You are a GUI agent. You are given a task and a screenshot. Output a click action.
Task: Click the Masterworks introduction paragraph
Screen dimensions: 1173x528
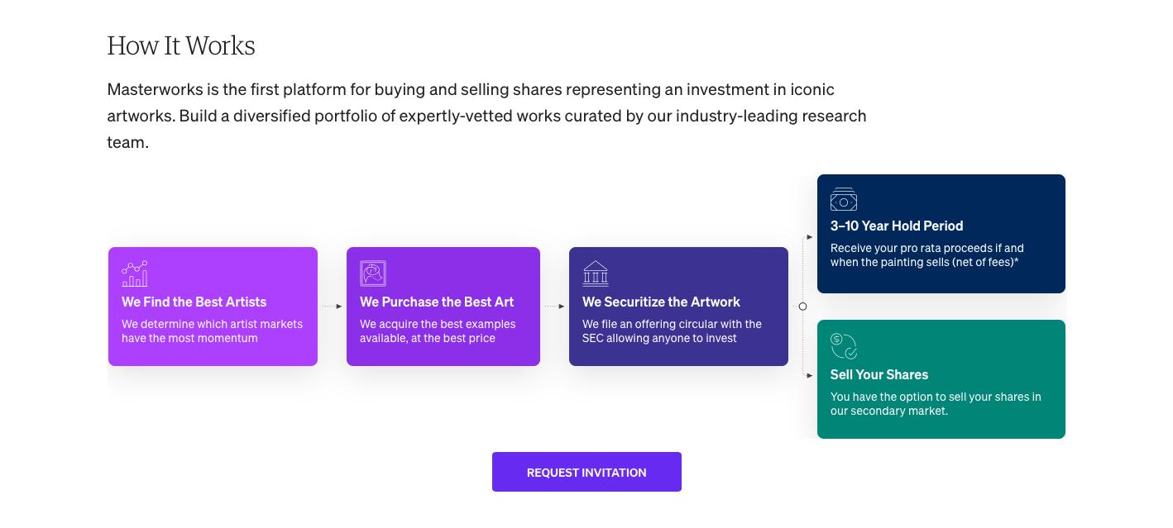click(x=486, y=115)
